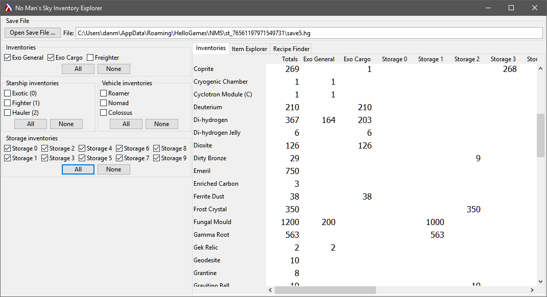Select the Gamma Root row label
This screenshot has width=547, height=297.
click(211, 235)
